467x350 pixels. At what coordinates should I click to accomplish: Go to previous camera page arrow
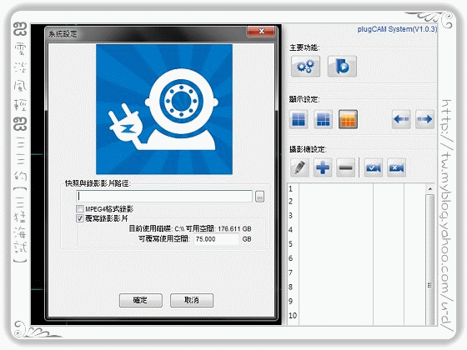tap(401, 119)
